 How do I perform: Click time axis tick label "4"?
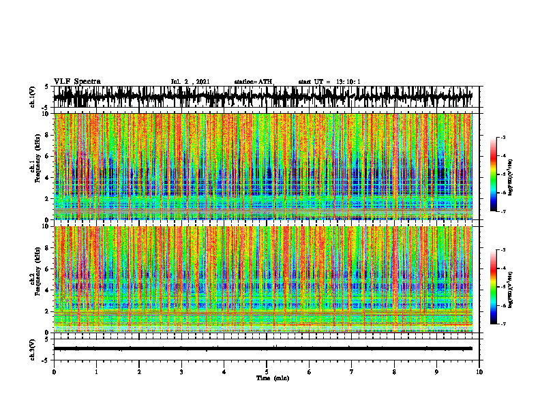[224, 372]
